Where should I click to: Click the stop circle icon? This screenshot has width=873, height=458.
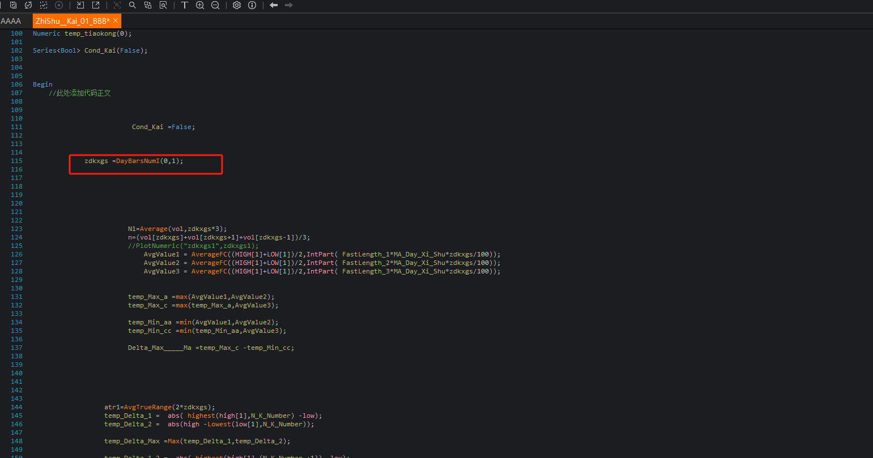tap(59, 5)
